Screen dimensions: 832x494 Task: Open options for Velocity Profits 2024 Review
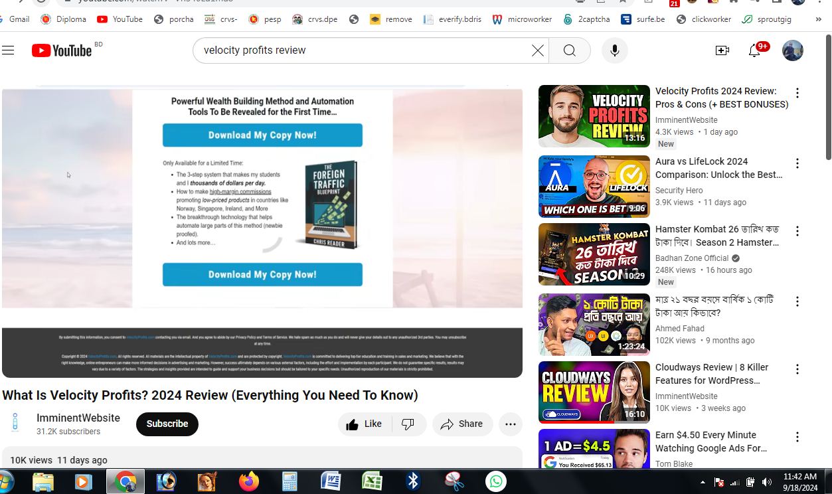click(x=797, y=93)
